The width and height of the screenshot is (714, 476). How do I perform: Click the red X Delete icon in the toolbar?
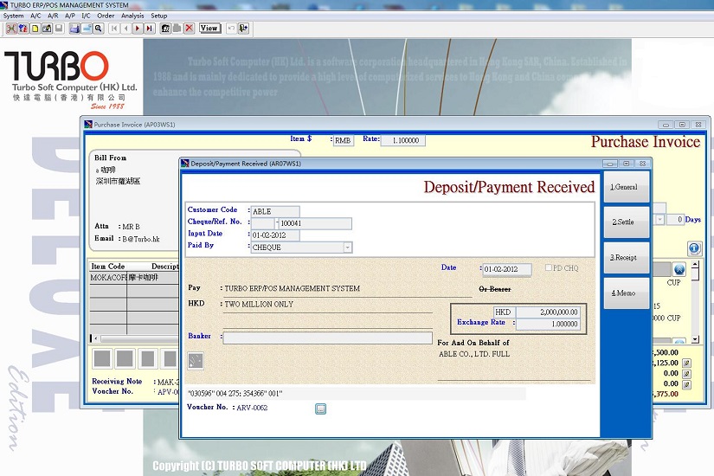click(x=190, y=29)
